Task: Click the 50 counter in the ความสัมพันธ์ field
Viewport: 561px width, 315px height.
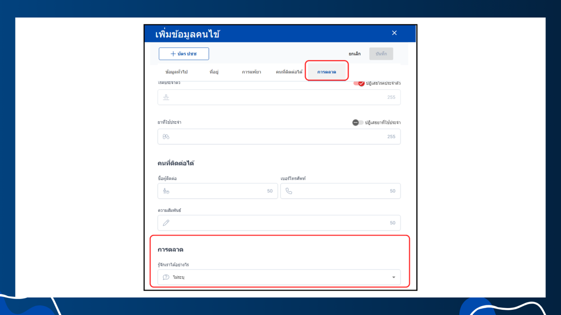Action: (x=393, y=223)
